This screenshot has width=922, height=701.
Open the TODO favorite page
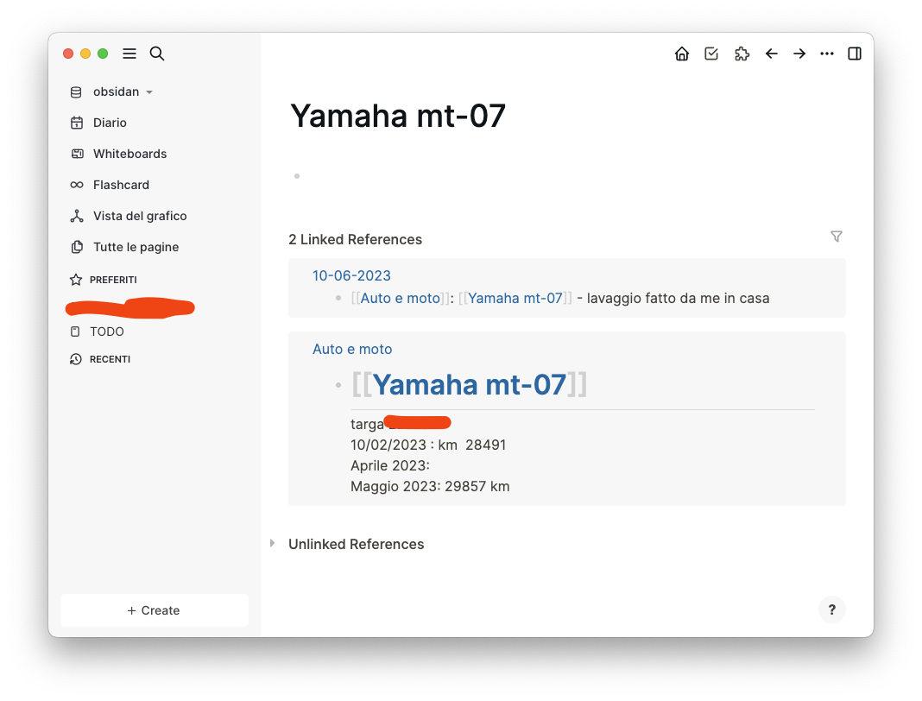[x=107, y=332]
